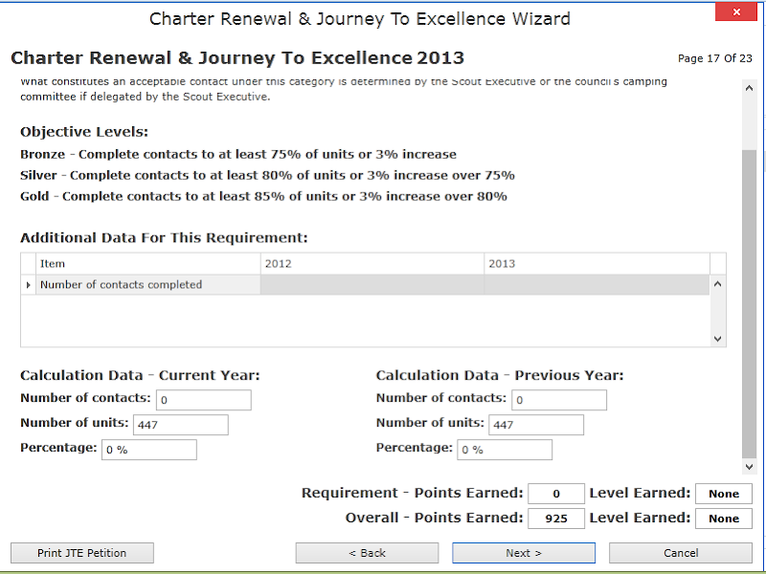Click the Bronze objective level line
Viewport: 766px width, 574px height.
click(x=238, y=154)
